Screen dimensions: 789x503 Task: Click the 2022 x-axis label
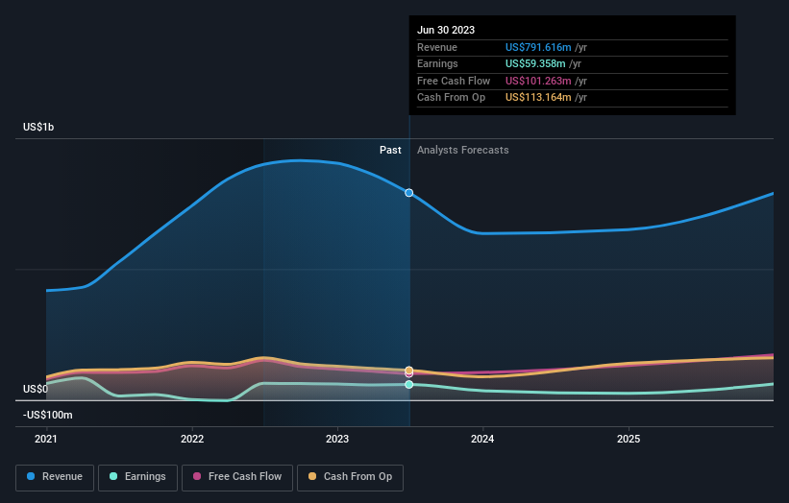coord(192,439)
